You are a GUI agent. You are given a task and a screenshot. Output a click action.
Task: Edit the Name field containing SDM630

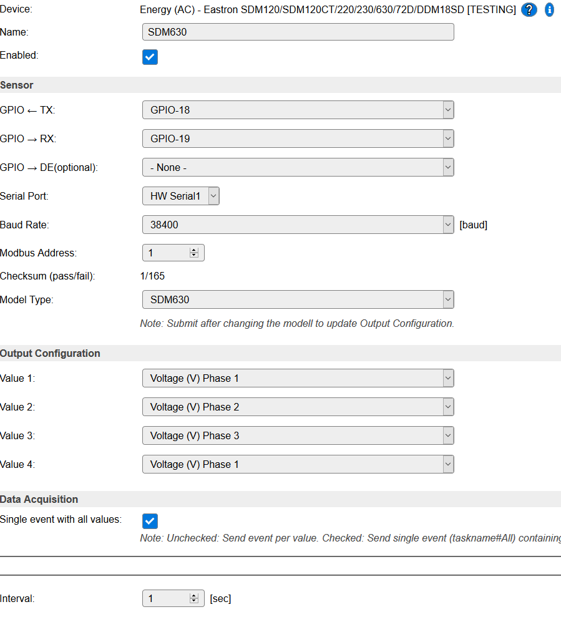pos(298,32)
